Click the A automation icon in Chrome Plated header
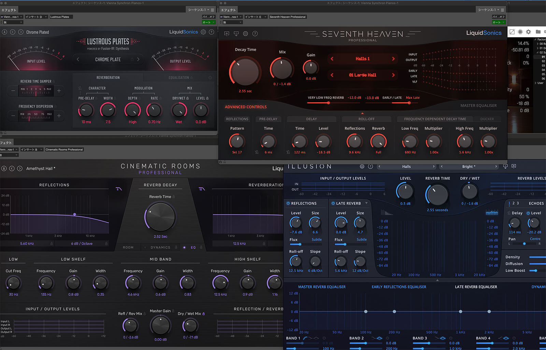546x350 pixels. click(4, 32)
